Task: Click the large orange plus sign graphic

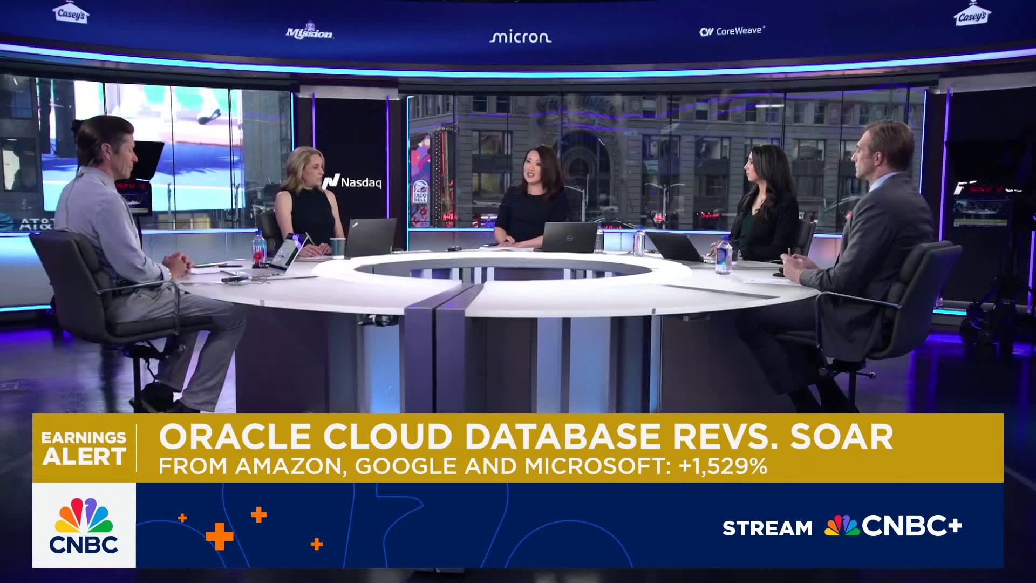Action: pyautogui.click(x=220, y=536)
